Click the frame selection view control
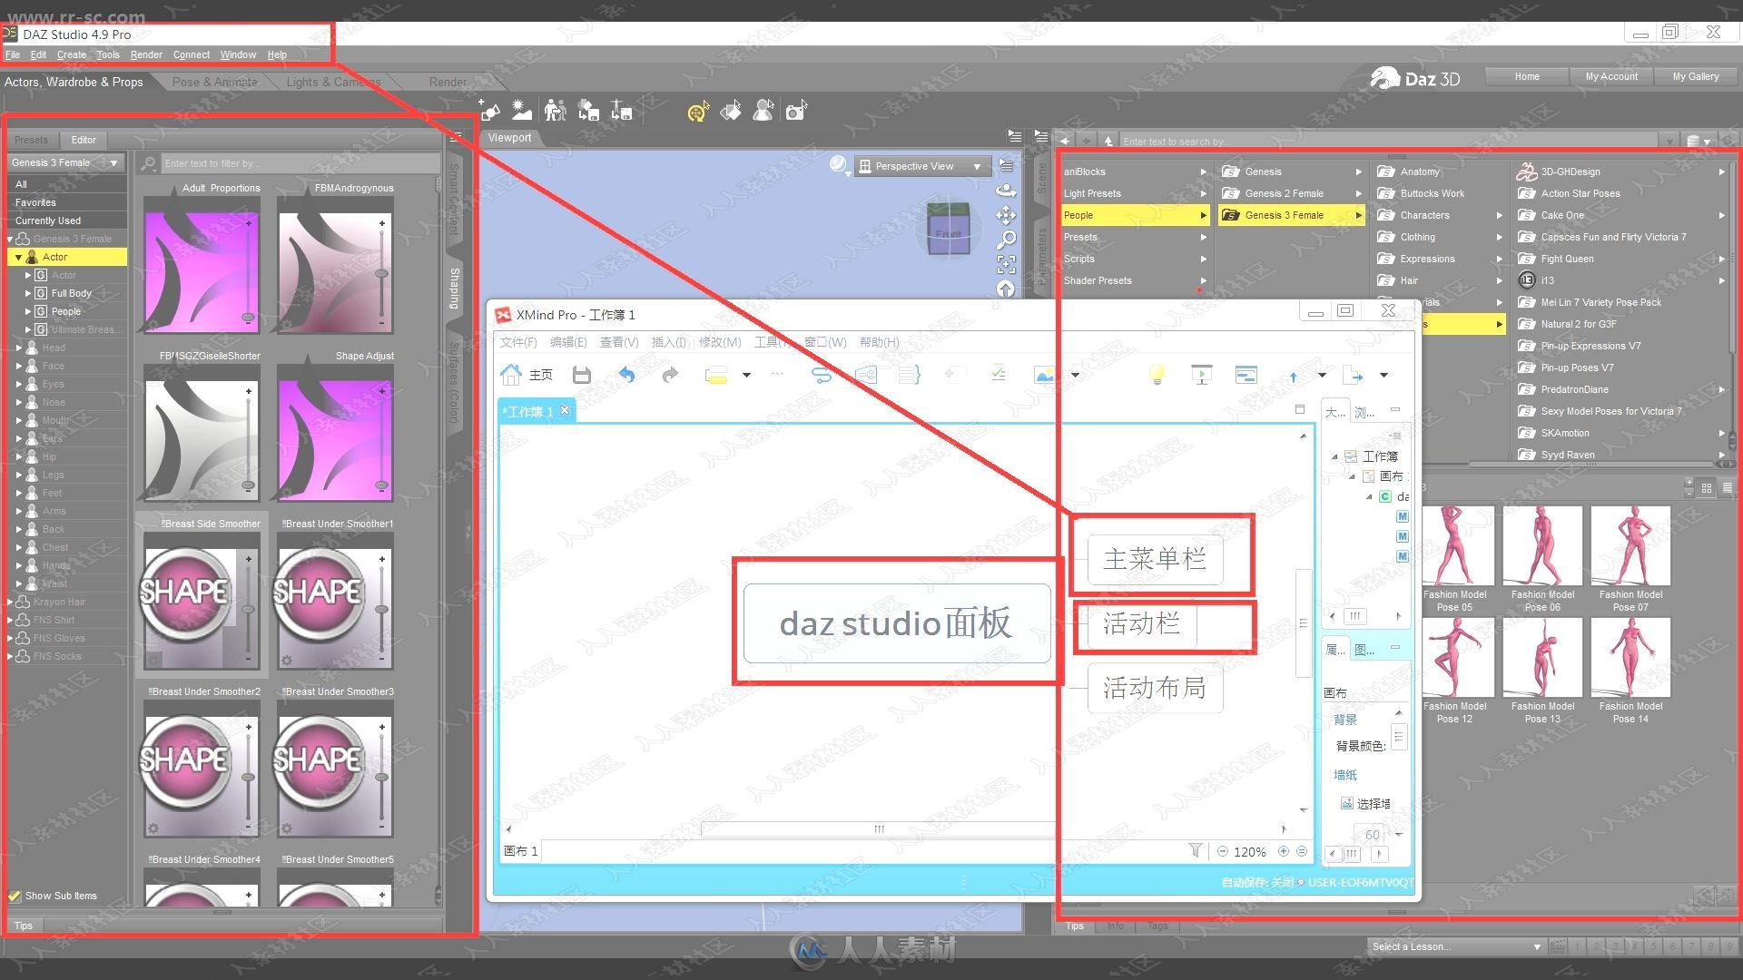Viewport: 1743px width, 980px height. [x=1006, y=264]
